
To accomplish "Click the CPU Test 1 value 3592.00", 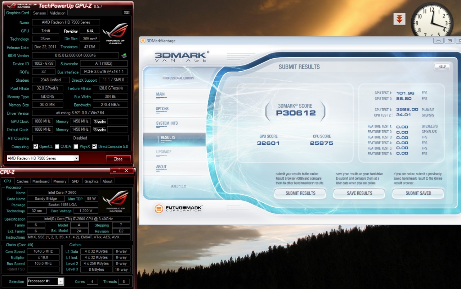I will (x=407, y=109).
